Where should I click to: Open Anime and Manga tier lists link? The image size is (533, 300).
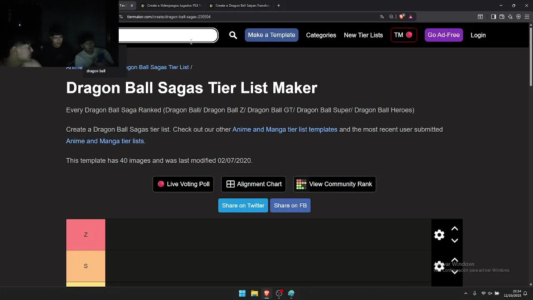(x=105, y=141)
